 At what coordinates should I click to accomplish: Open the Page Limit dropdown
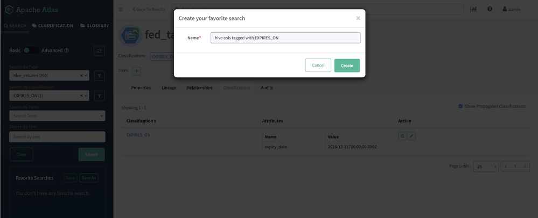(x=486, y=166)
